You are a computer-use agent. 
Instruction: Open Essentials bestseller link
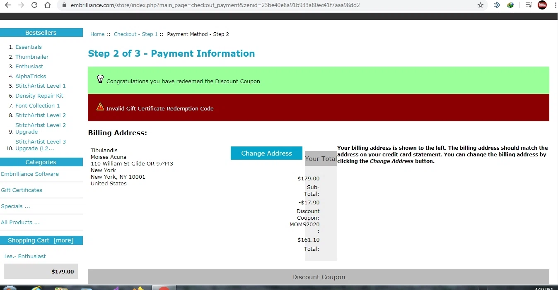(x=29, y=47)
